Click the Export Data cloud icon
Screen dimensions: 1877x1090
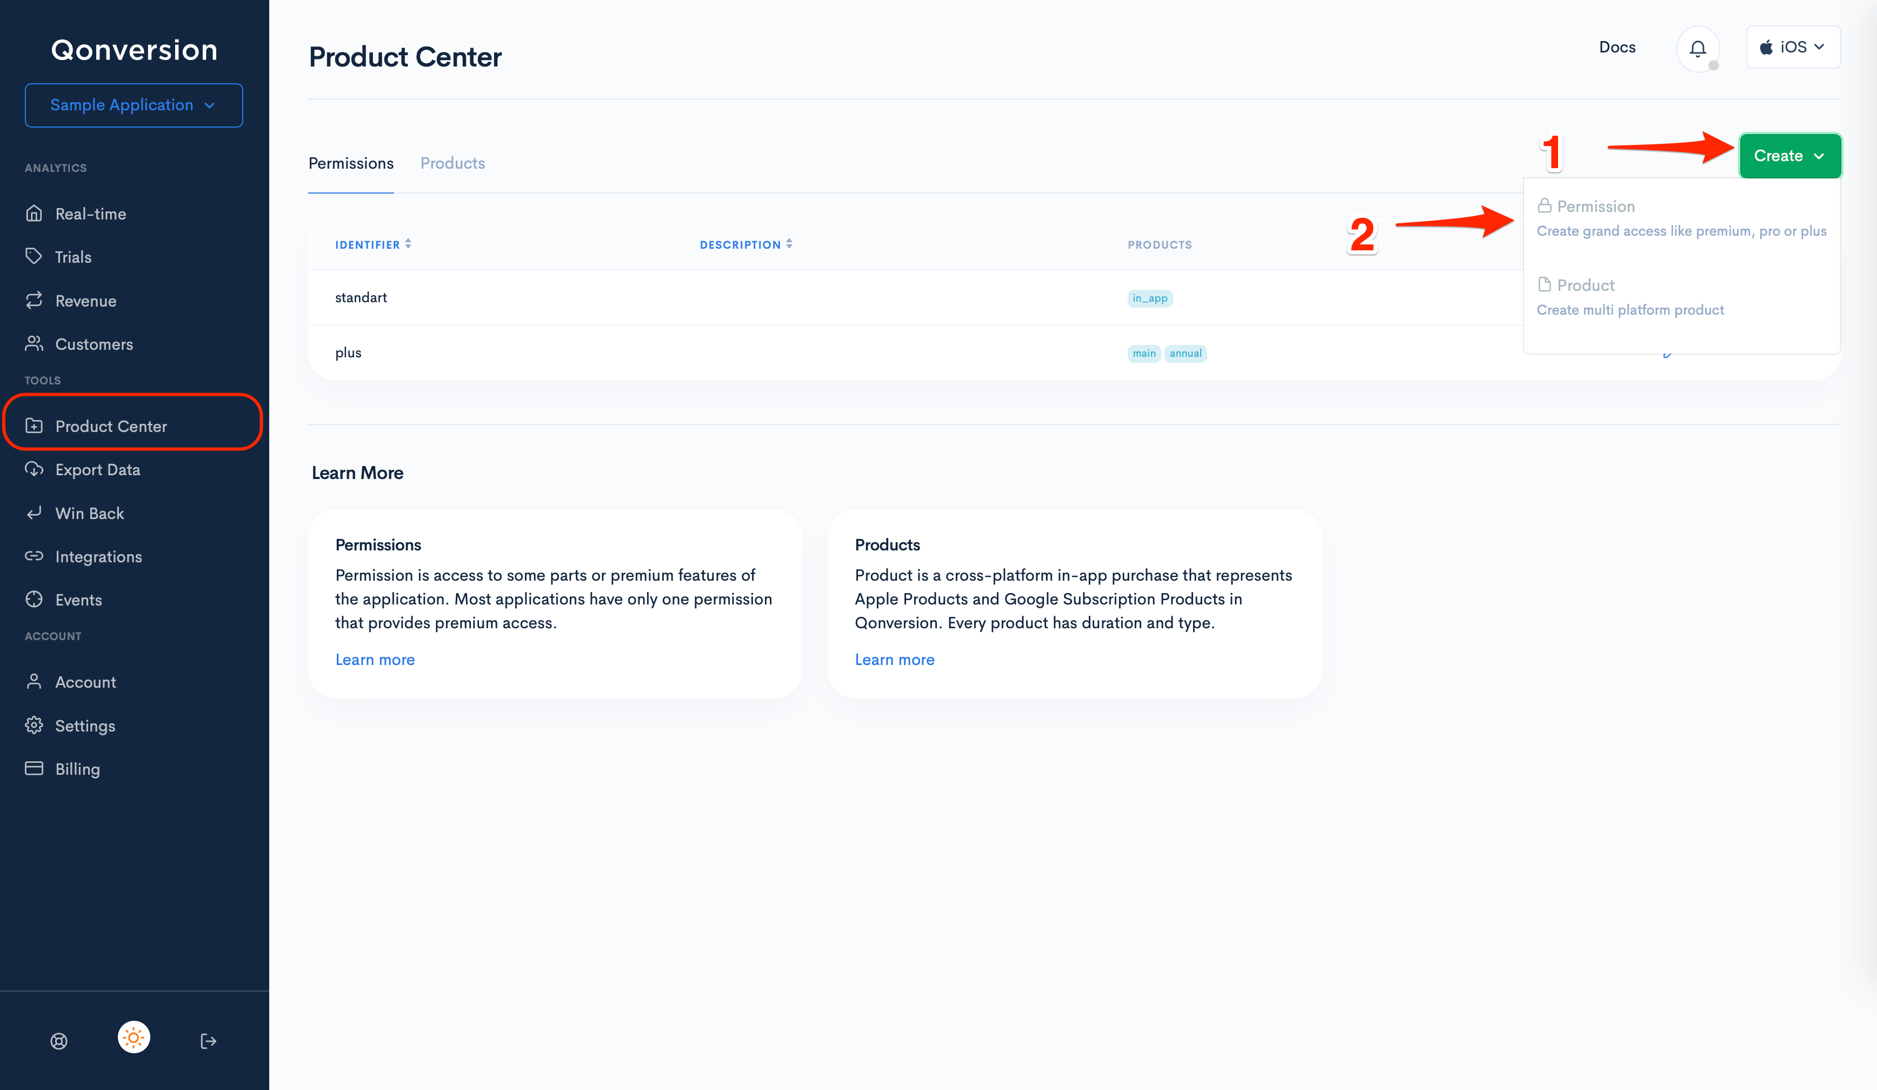tap(34, 469)
